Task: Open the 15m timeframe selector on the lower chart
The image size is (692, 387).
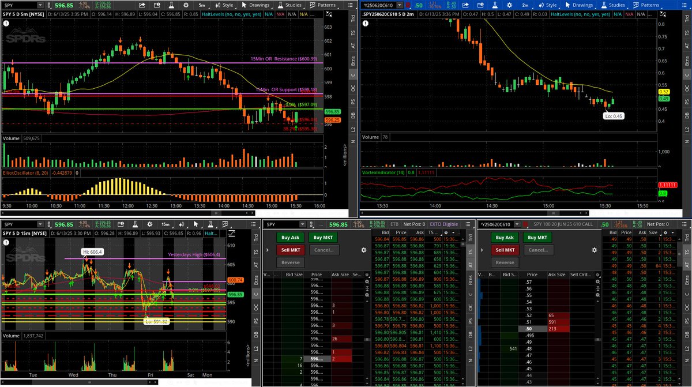Action: (166, 224)
